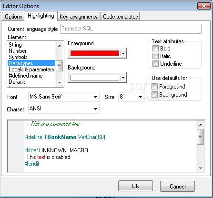The width and height of the screenshot is (213, 198).
Task: Click UNKNOWN_MACRO in the preview
Action: click(63, 150)
